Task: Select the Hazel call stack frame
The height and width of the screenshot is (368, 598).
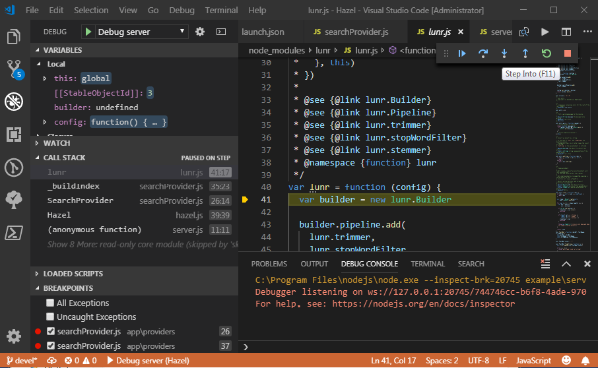Action: (x=134, y=215)
